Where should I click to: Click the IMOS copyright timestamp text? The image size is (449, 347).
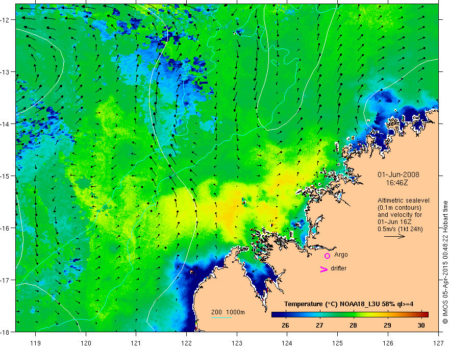point(445,262)
